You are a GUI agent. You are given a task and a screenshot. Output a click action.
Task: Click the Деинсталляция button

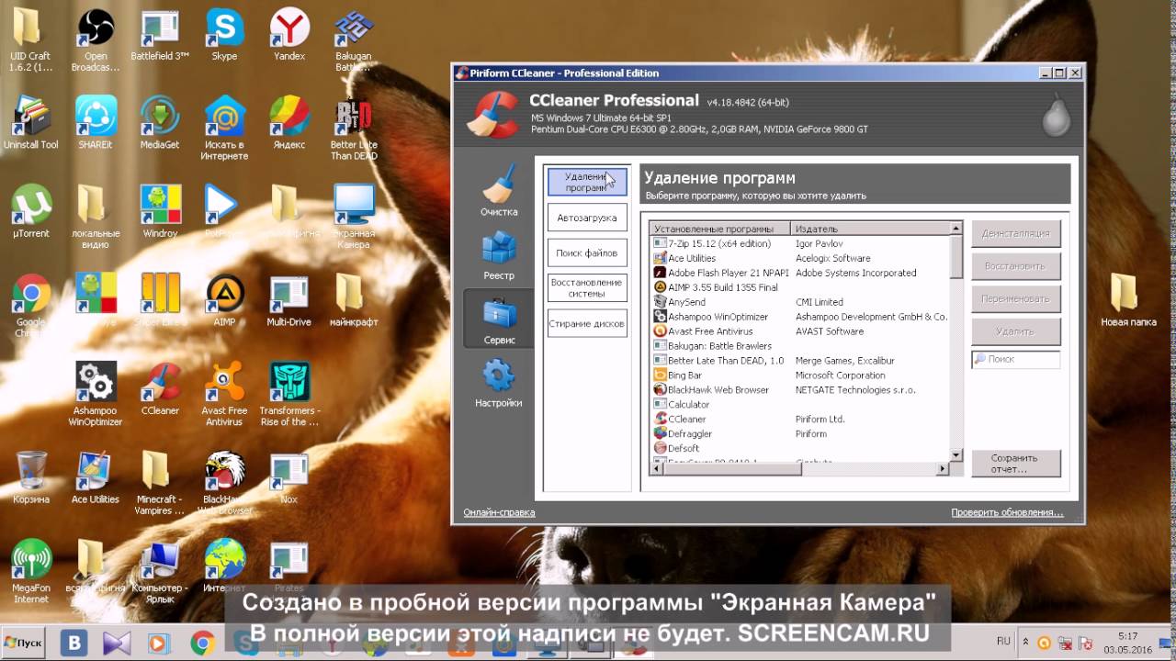click(x=1015, y=233)
